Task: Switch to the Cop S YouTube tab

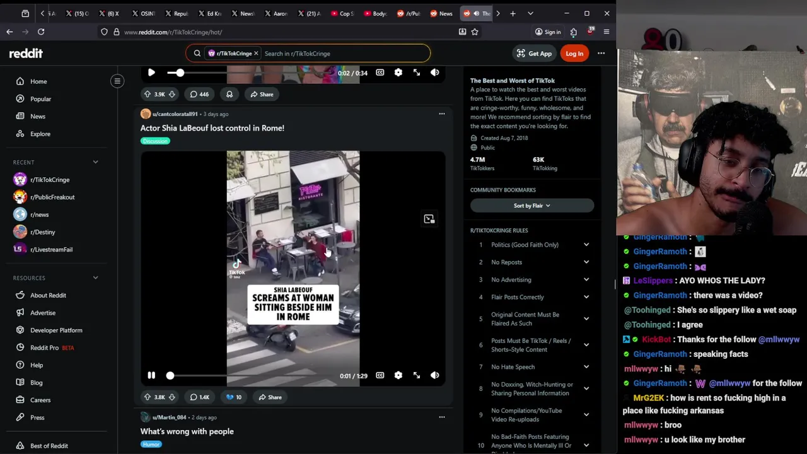Action: (344, 13)
